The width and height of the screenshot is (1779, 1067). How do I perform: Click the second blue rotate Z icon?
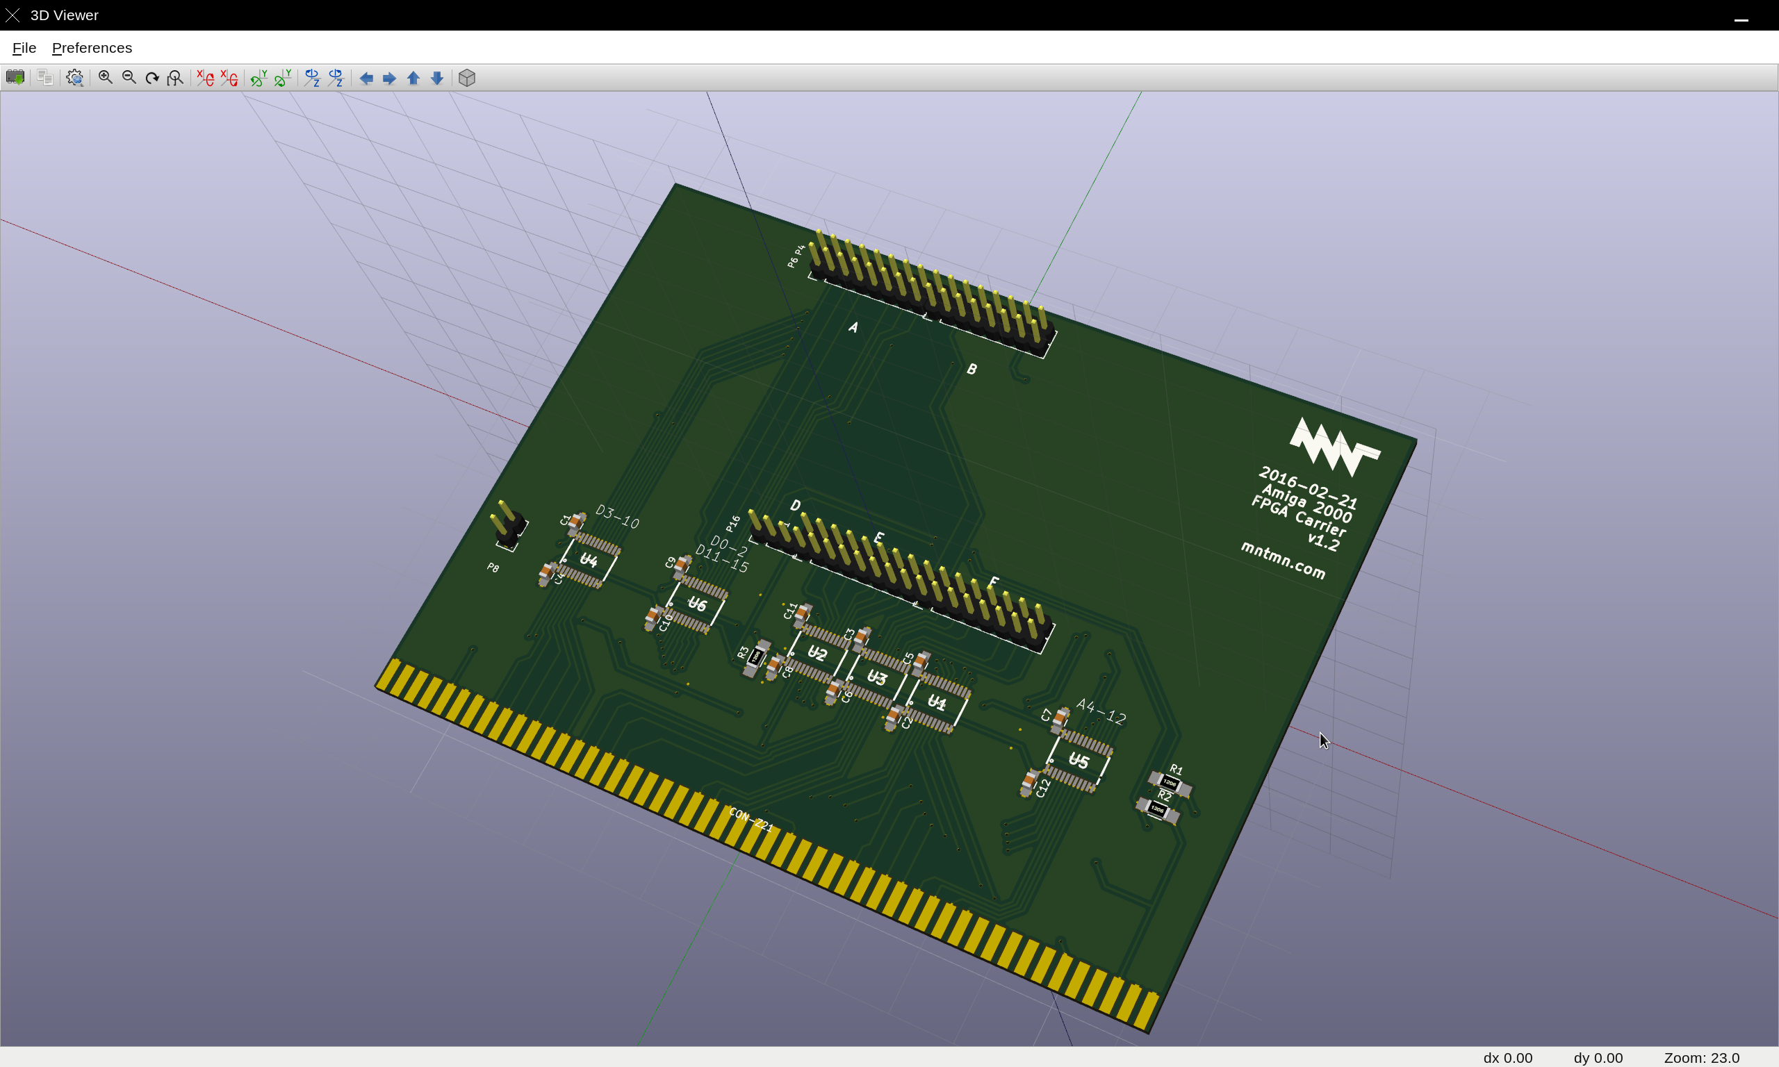point(336,78)
